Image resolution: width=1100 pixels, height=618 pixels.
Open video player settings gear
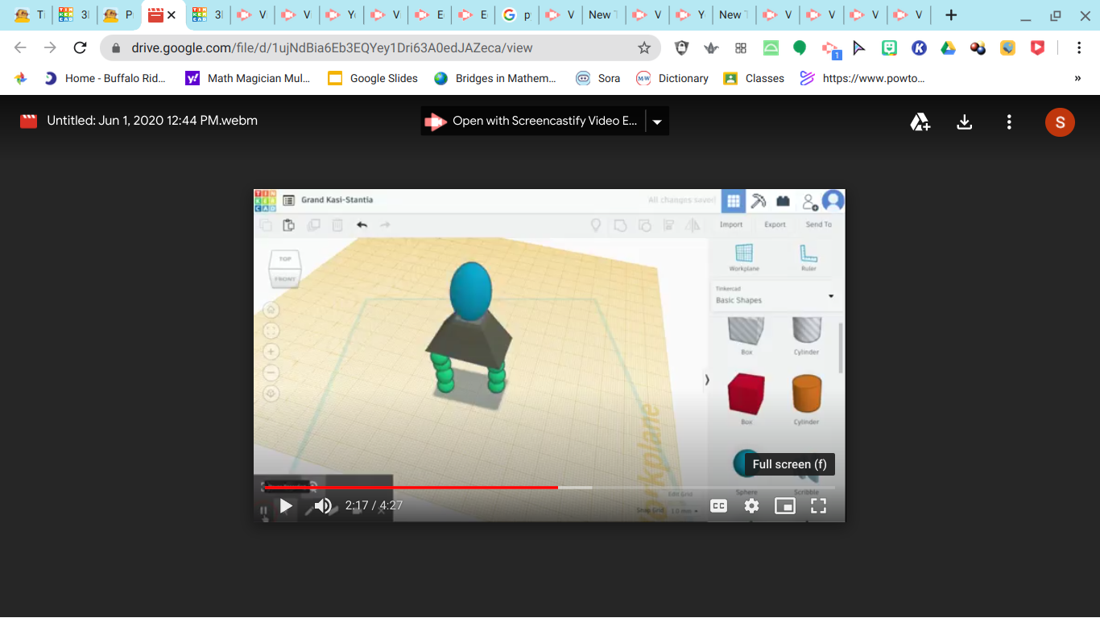tap(751, 505)
